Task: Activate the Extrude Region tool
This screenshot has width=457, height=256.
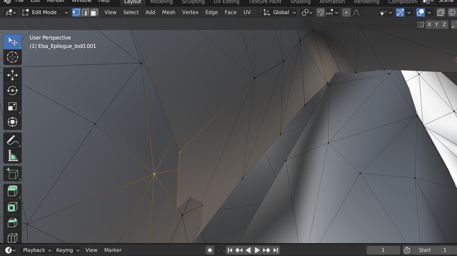Action: click(x=13, y=191)
